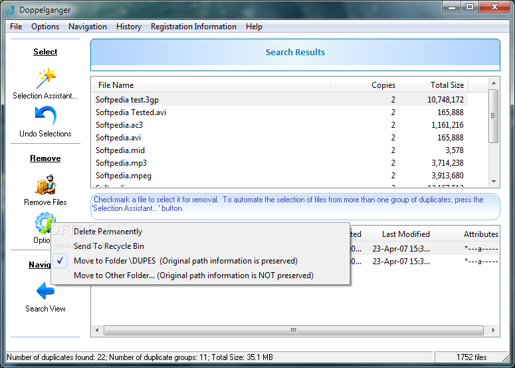
Task: Click the scroll up arrow of results list
Action: (x=494, y=83)
